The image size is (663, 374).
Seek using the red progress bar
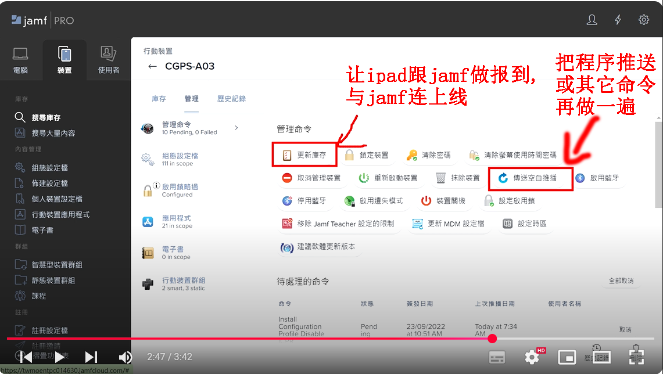(331, 339)
